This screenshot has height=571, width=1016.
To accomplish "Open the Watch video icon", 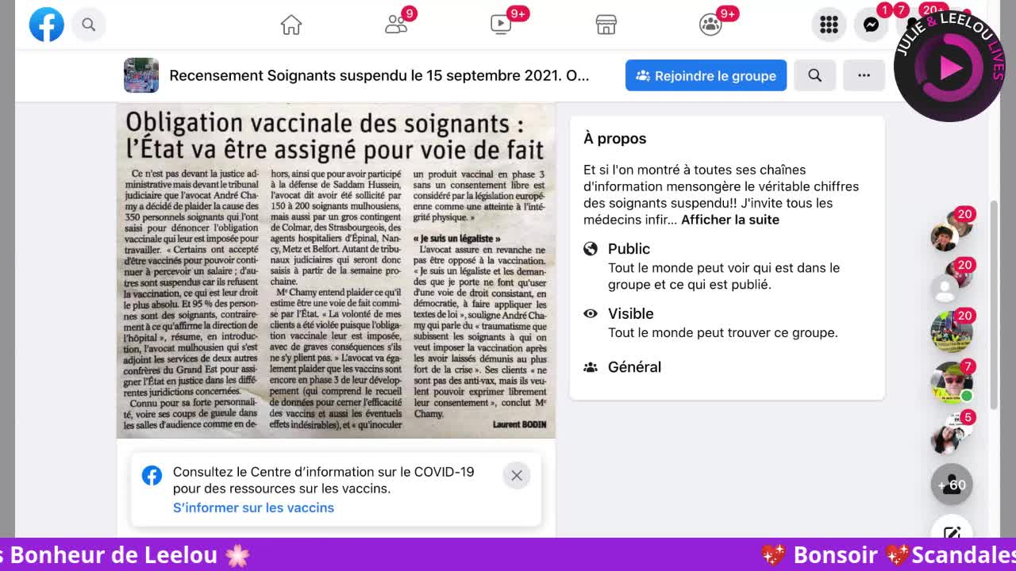I will [501, 25].
